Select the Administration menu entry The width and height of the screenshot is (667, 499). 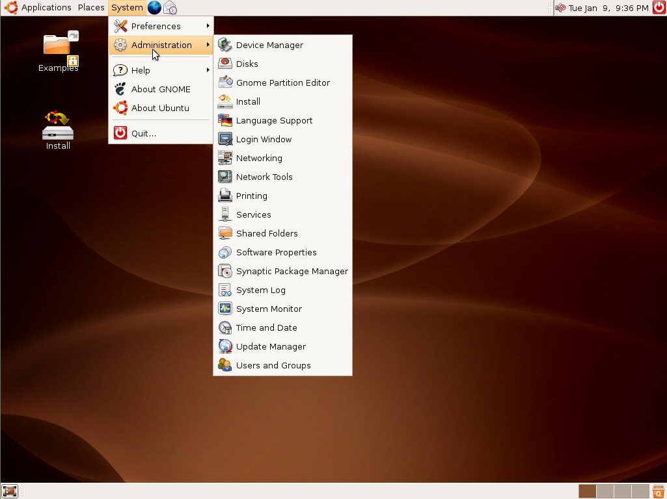[161, 45]
